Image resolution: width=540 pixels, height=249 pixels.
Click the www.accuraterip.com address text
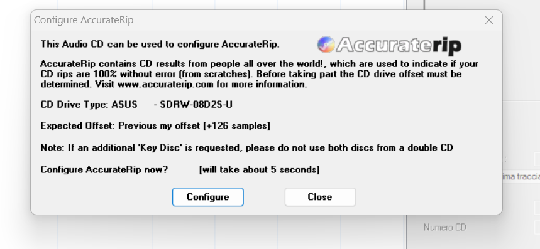(x=165, y=85)
